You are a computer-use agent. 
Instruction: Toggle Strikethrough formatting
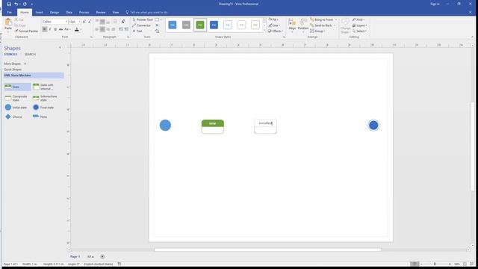click(x=60, y=29)
